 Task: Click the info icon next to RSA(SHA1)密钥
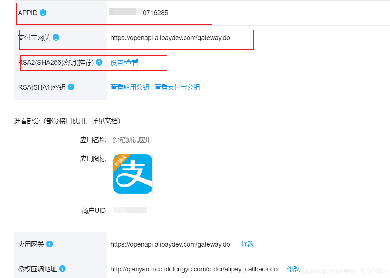click(71, 87)
